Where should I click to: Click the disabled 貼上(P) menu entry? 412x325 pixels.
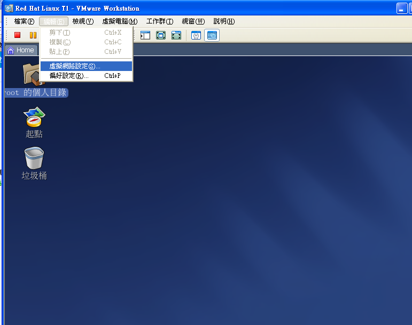[86, 52]
